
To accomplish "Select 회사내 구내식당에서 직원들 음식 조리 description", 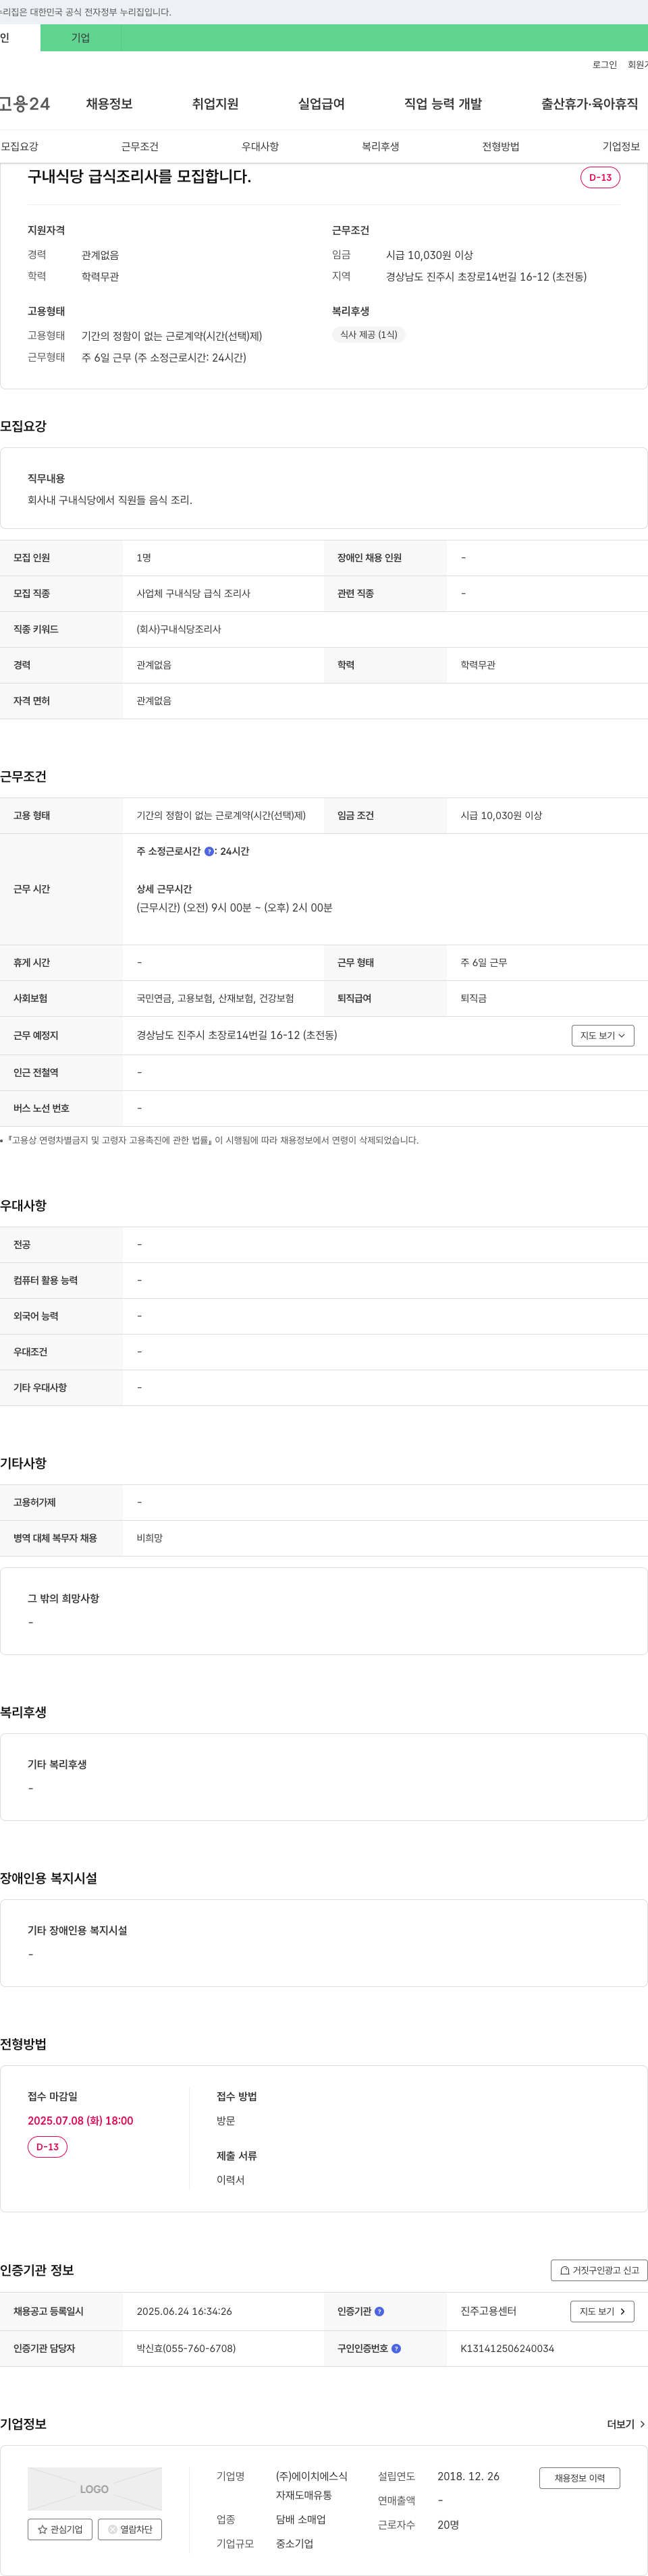I will point(109,499).
